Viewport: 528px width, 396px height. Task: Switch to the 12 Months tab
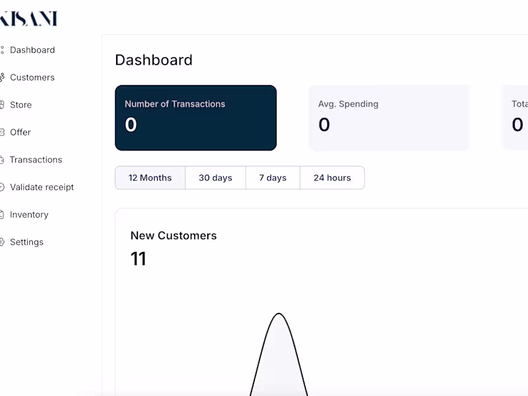150,178
